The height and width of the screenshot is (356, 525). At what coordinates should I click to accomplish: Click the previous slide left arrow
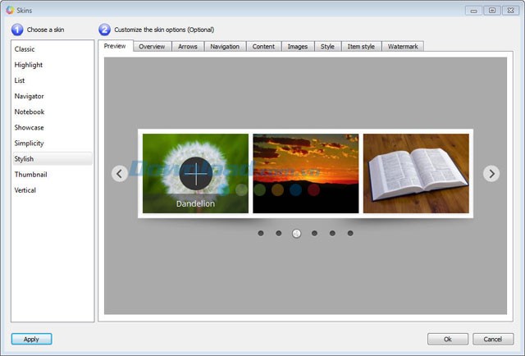coord(120,173)
